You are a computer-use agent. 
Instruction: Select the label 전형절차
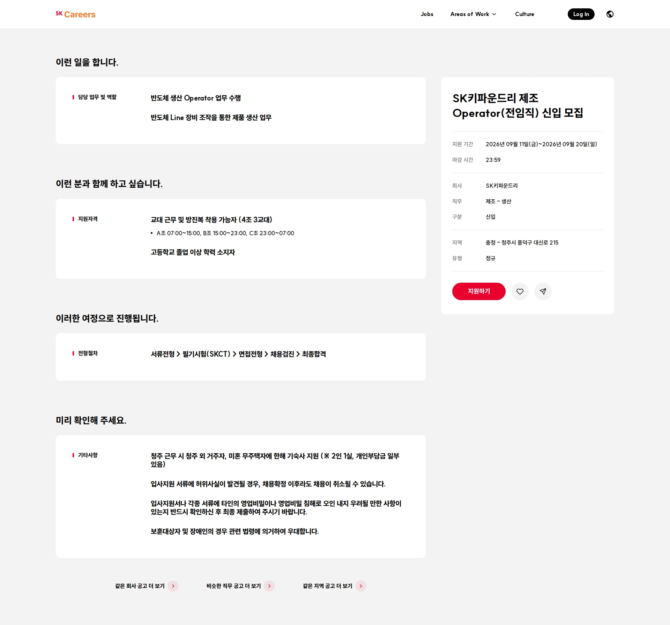(88, 353)
